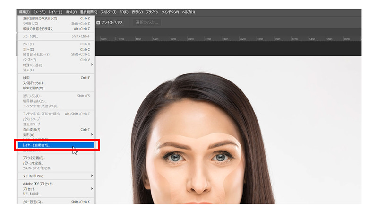Toggle the アンチエイリアス checkbox
Viewport: 378px width, 213px height.
[98, 22]
